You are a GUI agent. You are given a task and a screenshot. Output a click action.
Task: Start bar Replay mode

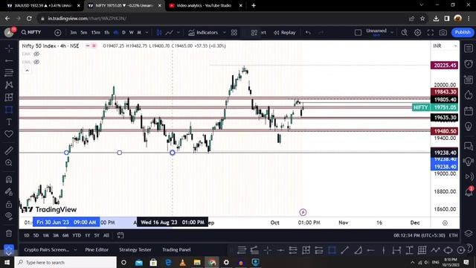284,33
